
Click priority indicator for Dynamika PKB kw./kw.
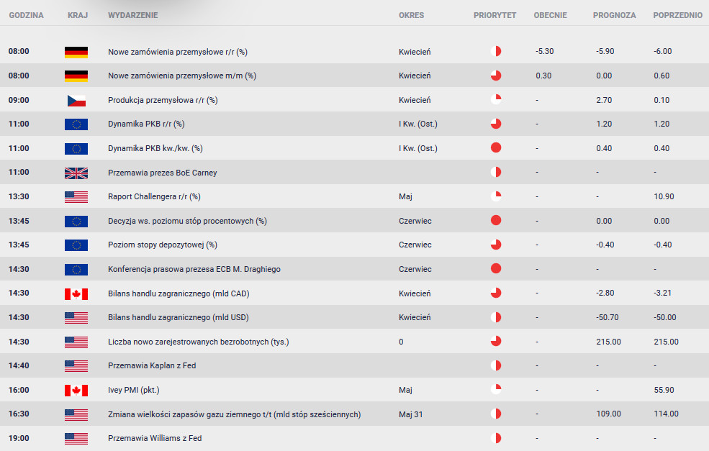(x=496, y=147)
